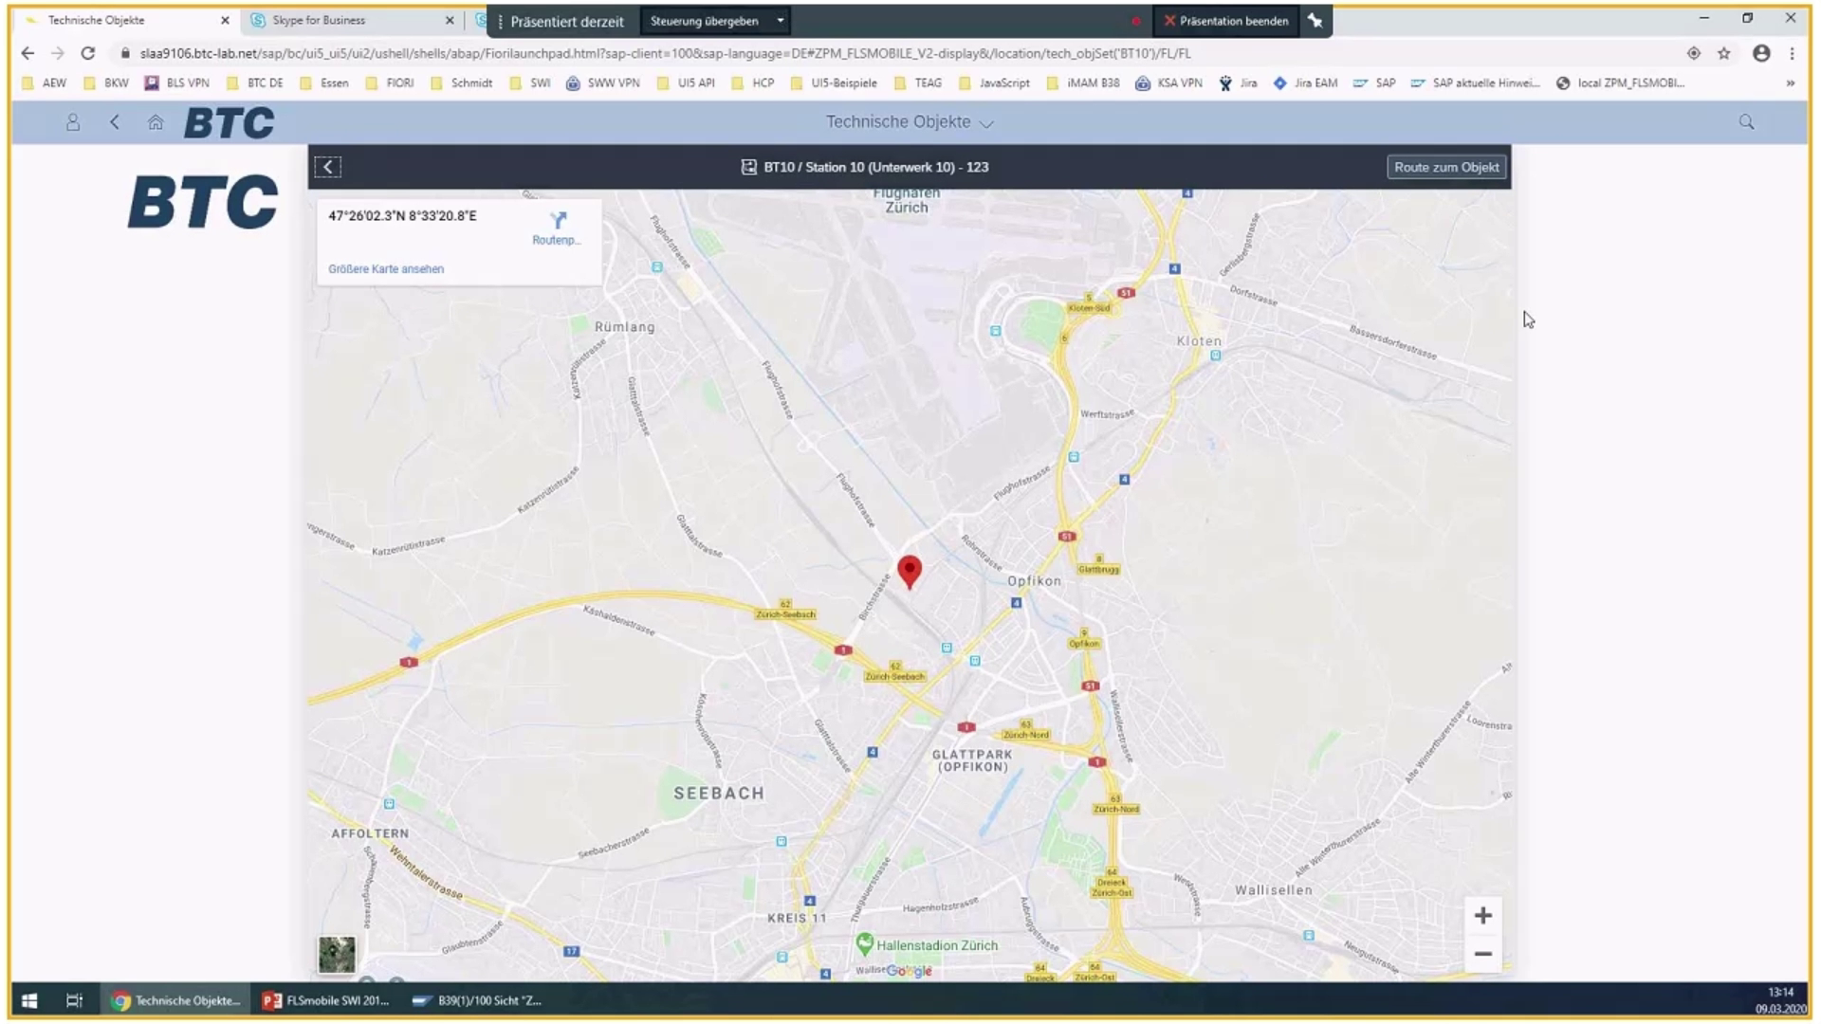
Task: Zoom in using the plus control on the map
Action: click(x=1482, y=915)
